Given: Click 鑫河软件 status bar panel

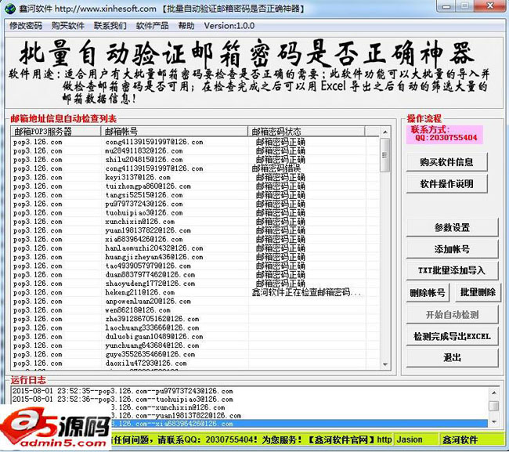Looking at the screenshot, I should 471,439.
